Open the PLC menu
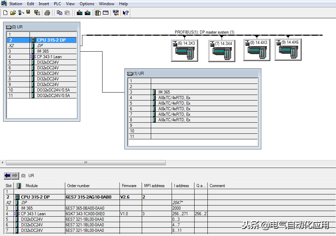 (x=57, y=4)
